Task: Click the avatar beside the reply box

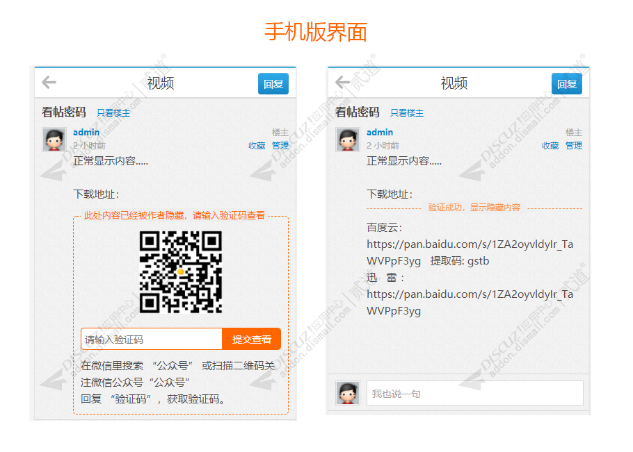Action: (x=348, y=393)
